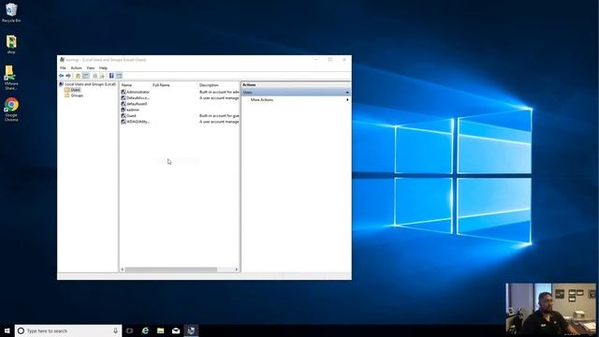Select the zipped folder desktop icon
Image resolution: width=599 pixels, height=337 pixels.
11,44
